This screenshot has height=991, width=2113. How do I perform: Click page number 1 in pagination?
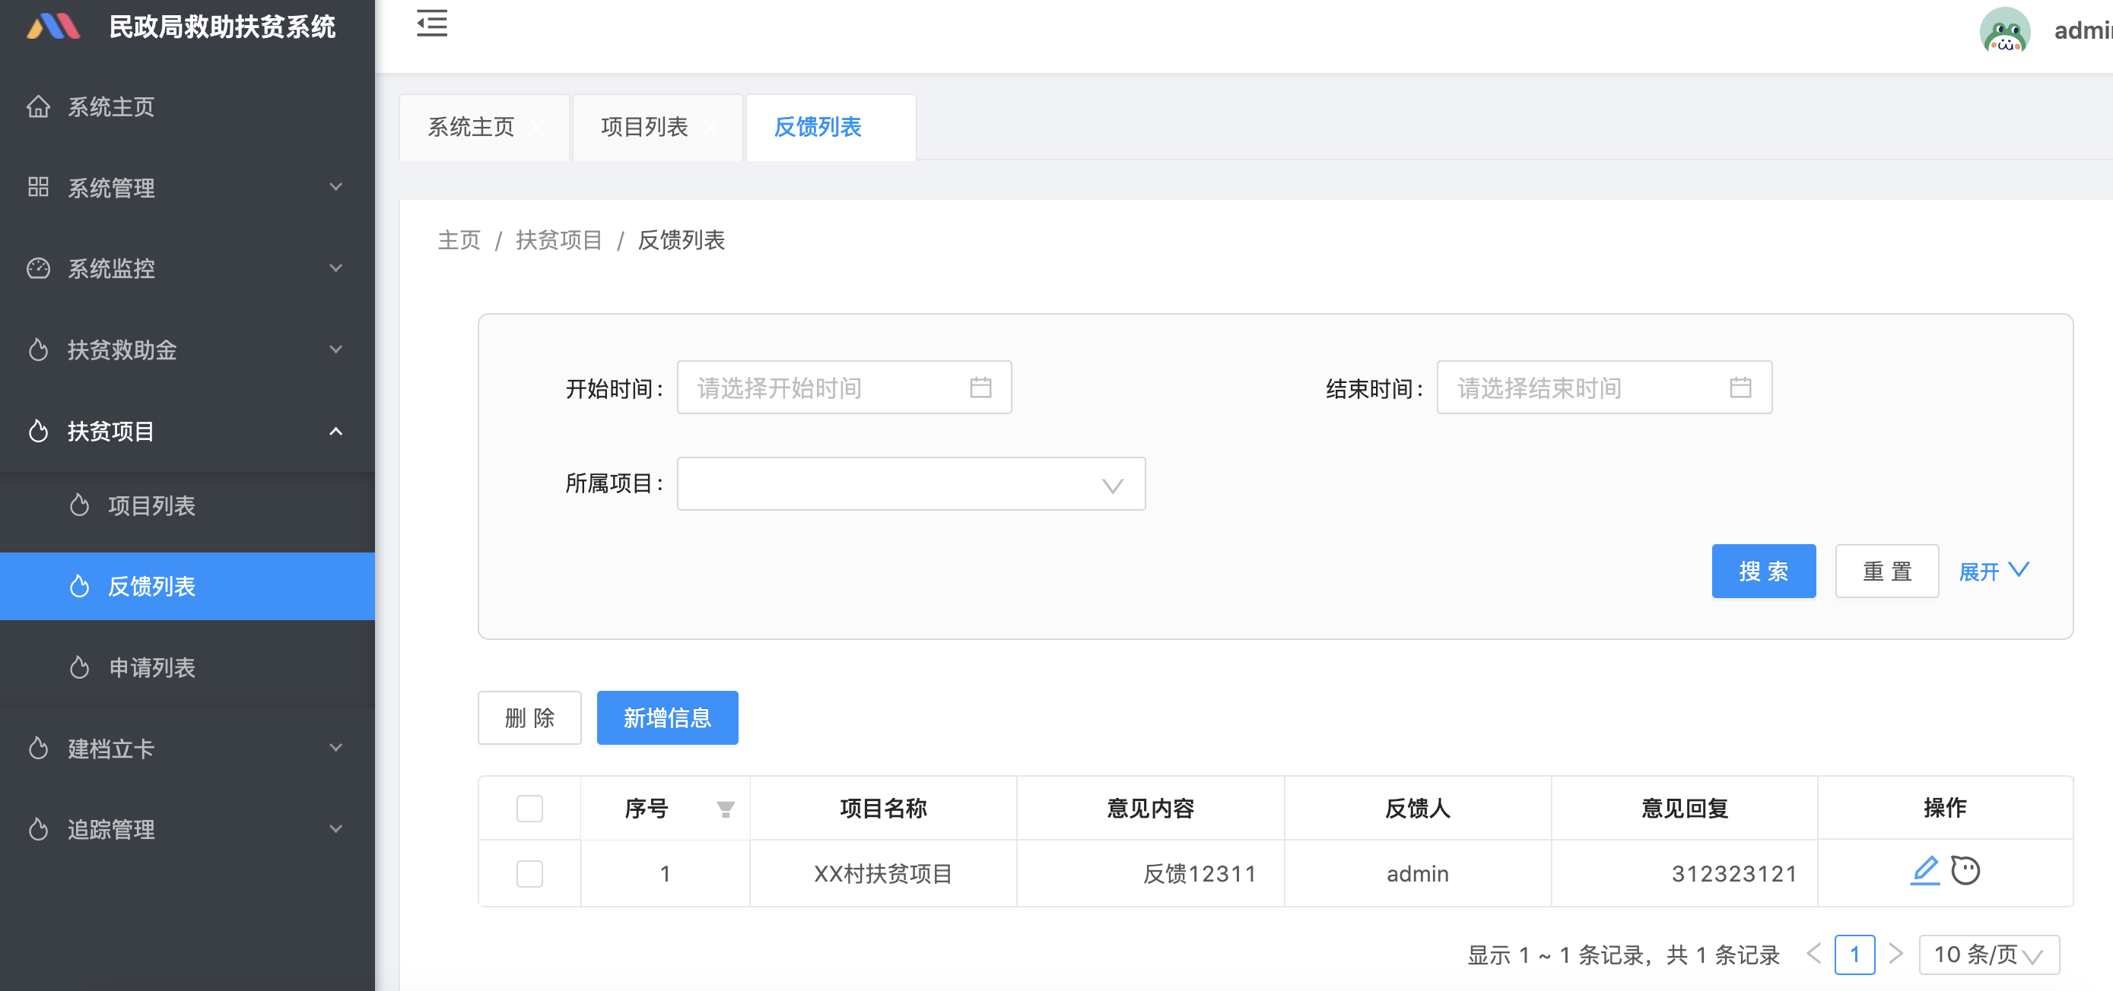pos(1854,954)
